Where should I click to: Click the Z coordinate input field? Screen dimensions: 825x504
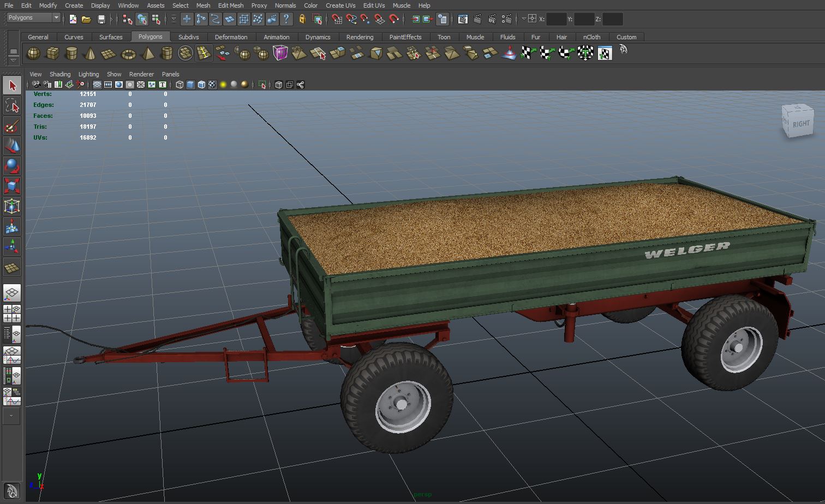[612, 19]
